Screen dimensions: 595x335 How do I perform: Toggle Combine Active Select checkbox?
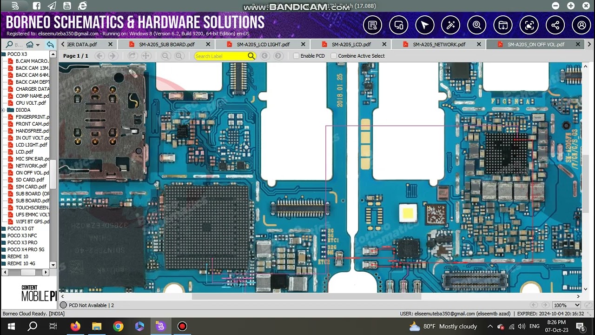pyautogui.click(x=334, y=56)
